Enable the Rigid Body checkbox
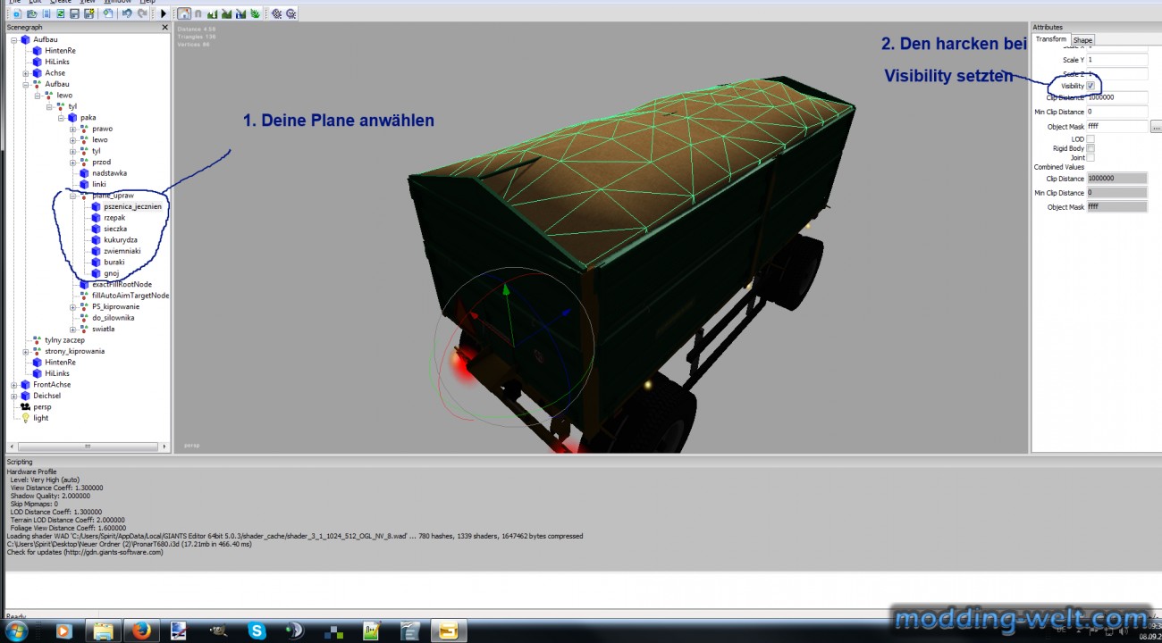The width and height of the screenshot is (1162, 643). click(1090, 148)
